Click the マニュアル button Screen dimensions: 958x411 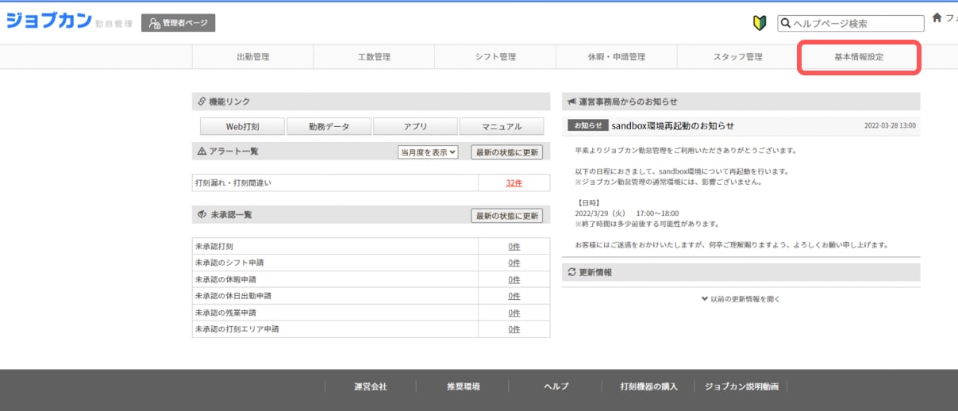pos(502,126)
